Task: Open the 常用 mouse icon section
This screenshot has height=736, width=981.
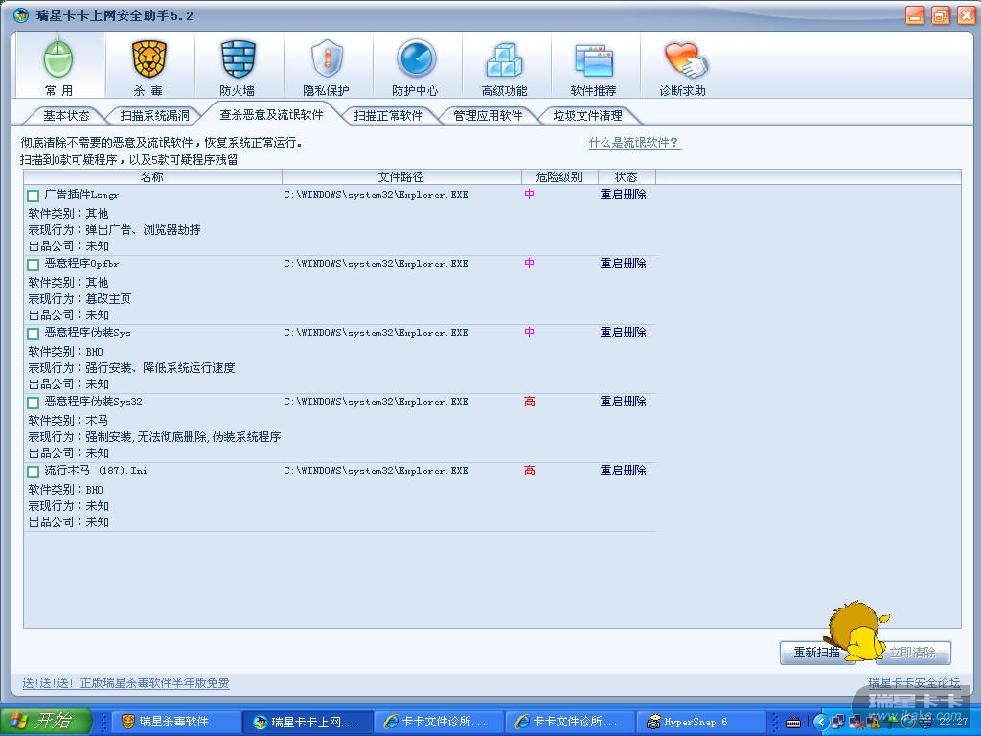Action: tap(58, 66)
